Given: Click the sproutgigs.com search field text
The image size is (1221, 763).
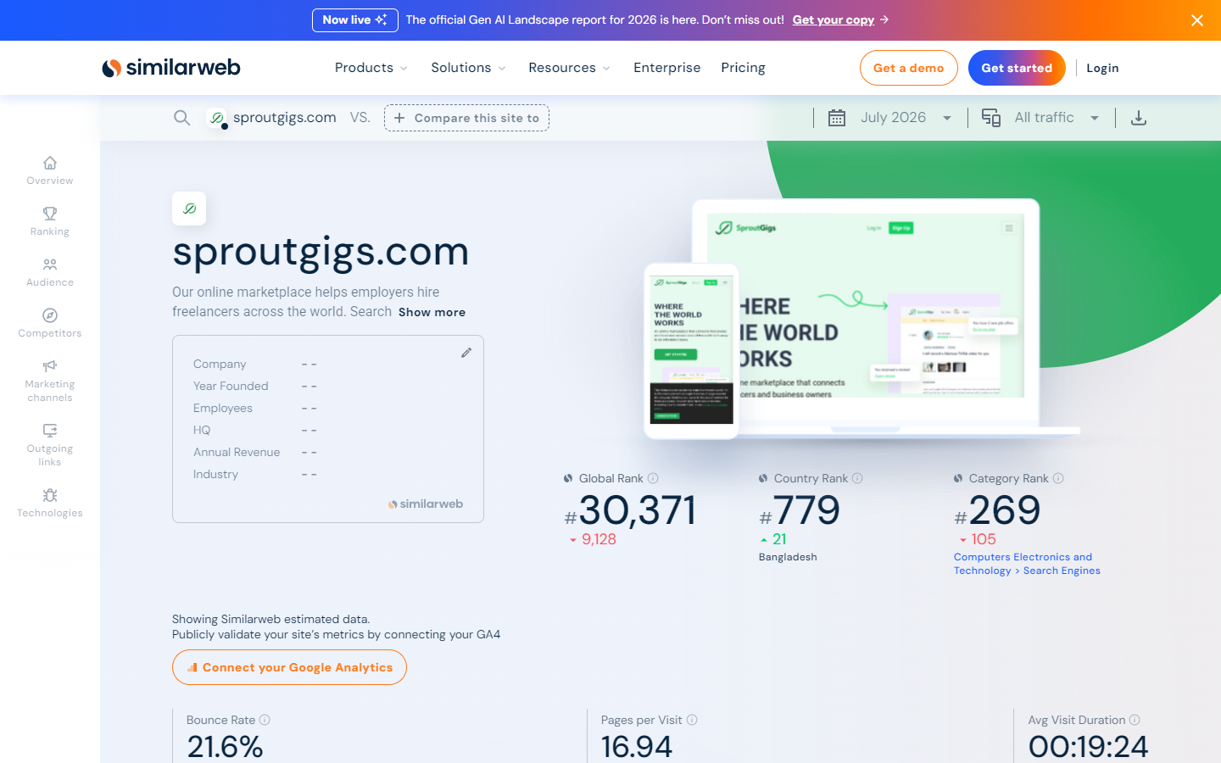Looking at the screenshot, I should click(285, 118).
